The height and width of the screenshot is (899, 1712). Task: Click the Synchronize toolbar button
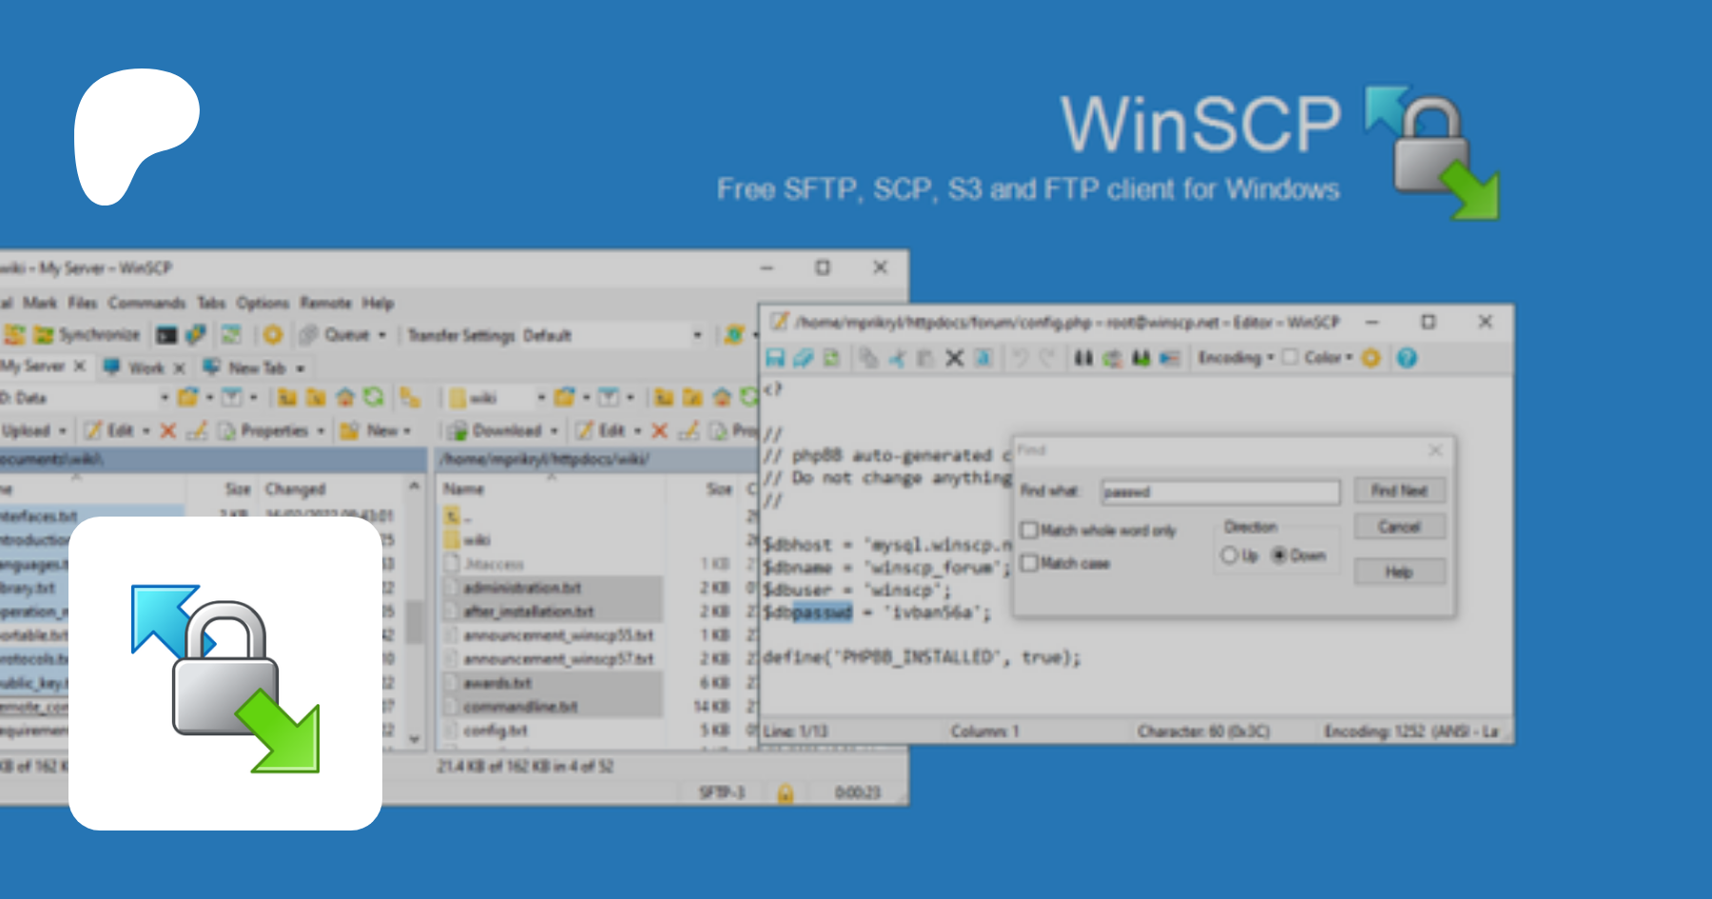(x=88, y=335)
